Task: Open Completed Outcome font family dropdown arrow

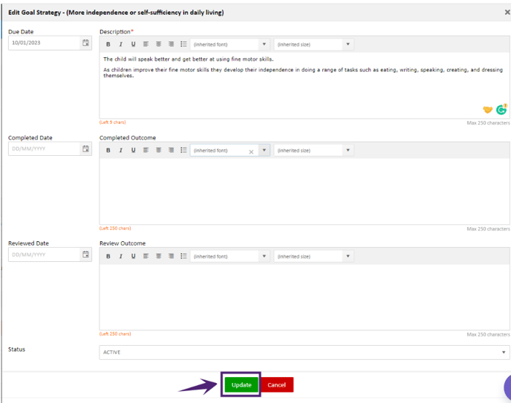Action: (264, 151)
